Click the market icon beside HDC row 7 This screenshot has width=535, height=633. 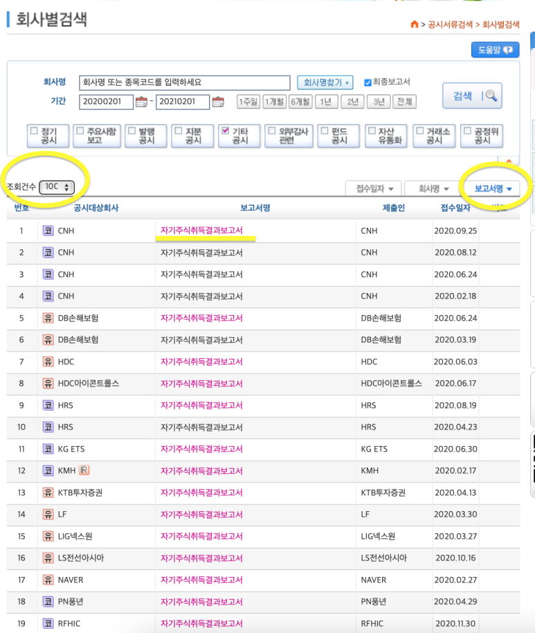click(48, 362)
